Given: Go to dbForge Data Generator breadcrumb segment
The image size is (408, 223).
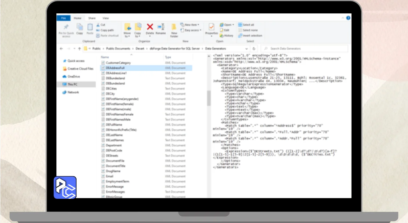Looking at the screenshot, I should [174, 49].
